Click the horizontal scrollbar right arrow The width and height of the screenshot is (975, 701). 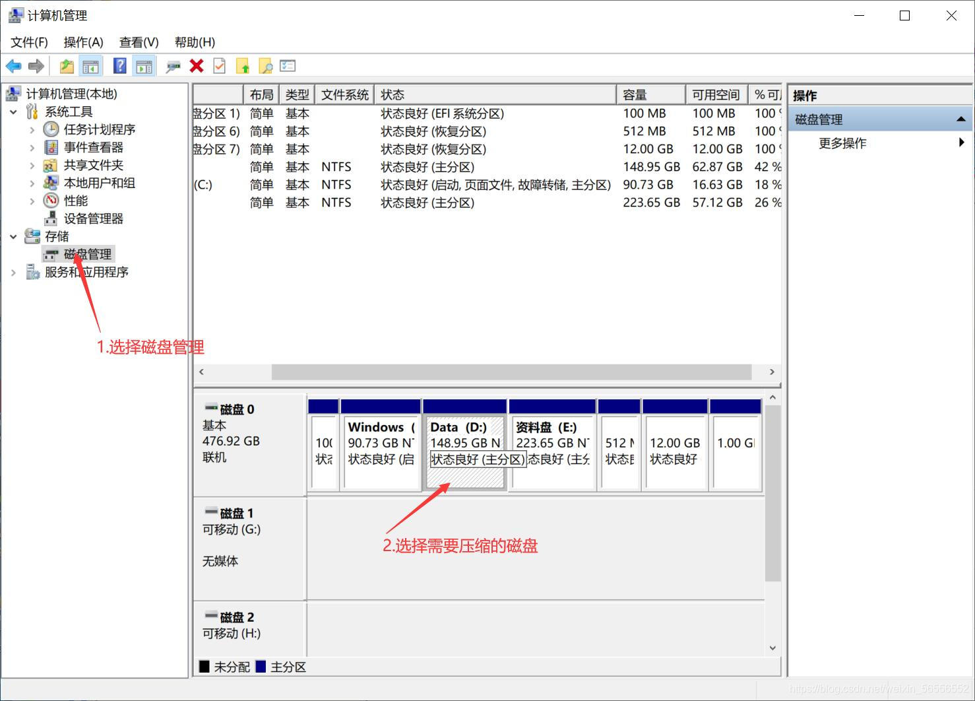772,372
